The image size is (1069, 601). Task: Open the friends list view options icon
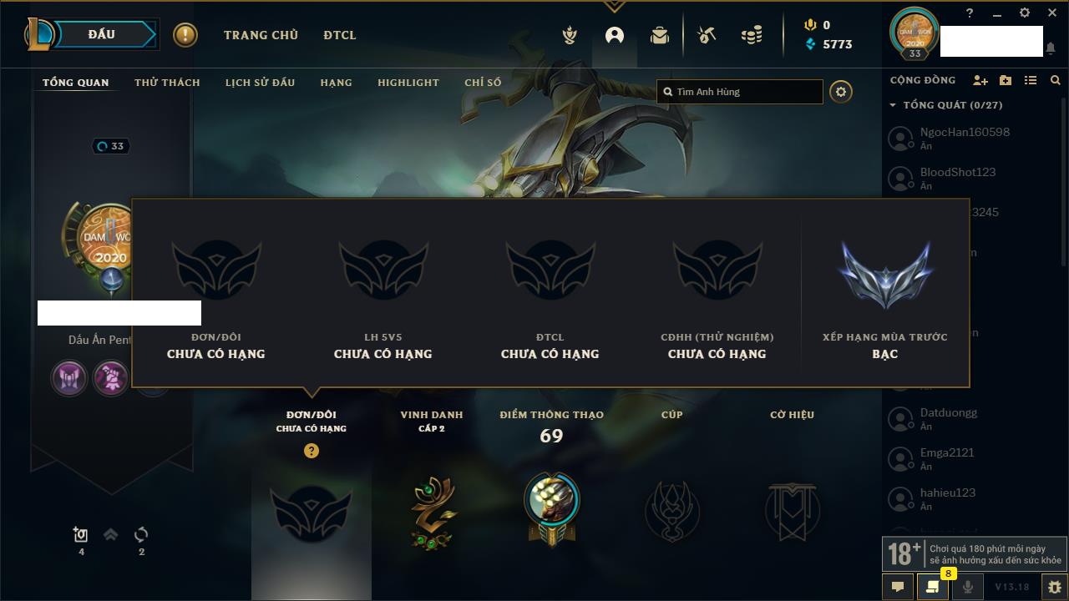click(1031, 80)
